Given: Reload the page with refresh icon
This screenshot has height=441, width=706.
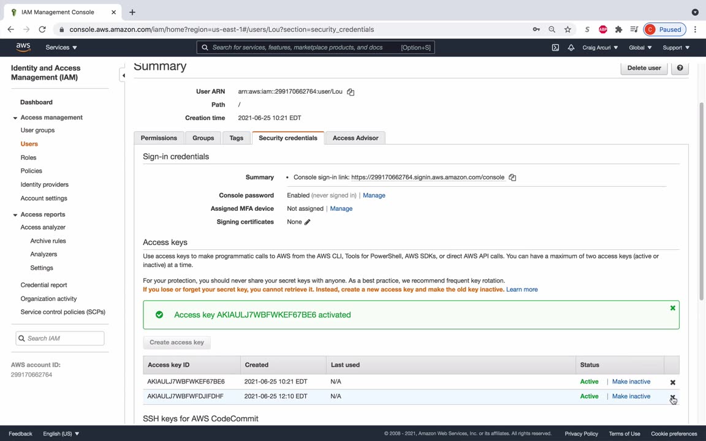Looking at the screenshot, I should pyautogui.click(x=42, y=29).
